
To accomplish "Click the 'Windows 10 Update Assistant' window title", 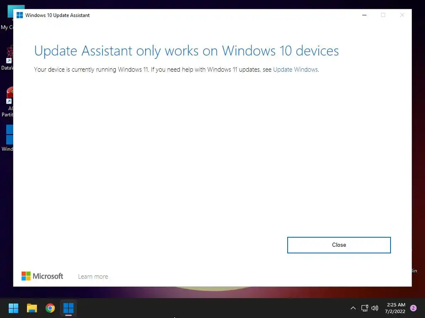I will (57, 15).
